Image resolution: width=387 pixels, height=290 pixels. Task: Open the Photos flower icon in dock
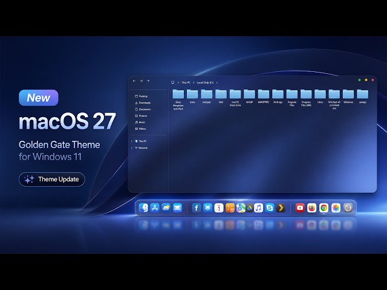click(x=336, y=208)
